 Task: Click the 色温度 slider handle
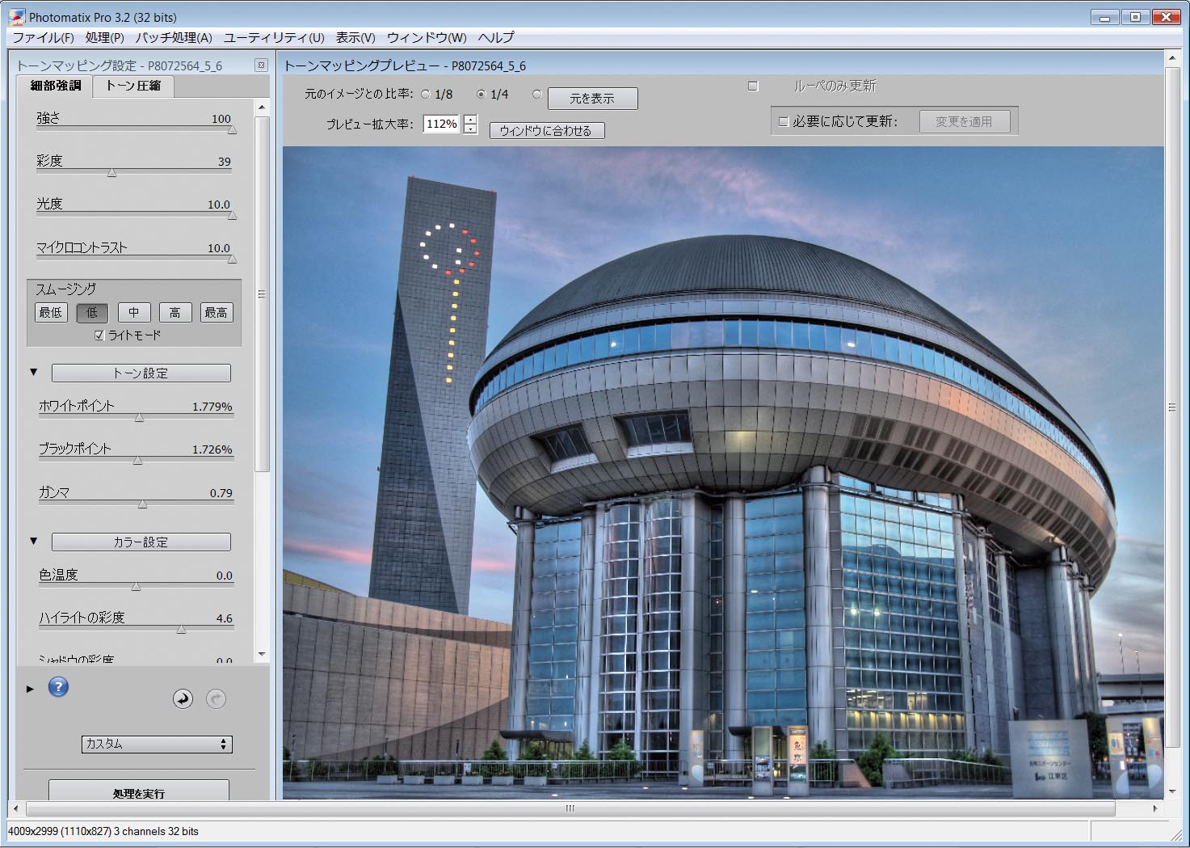[136, 586]
